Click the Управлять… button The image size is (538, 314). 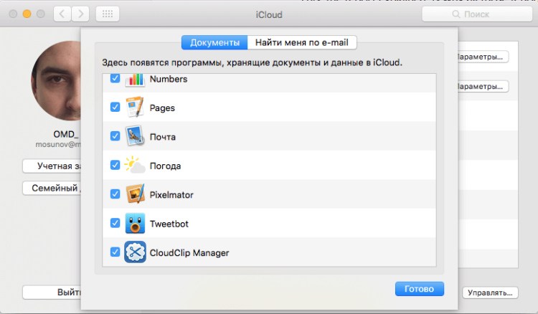point(490,292)
